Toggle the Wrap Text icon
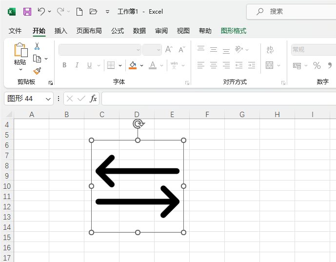The width and height of the screenshot is (336, 262). [270, 50]
